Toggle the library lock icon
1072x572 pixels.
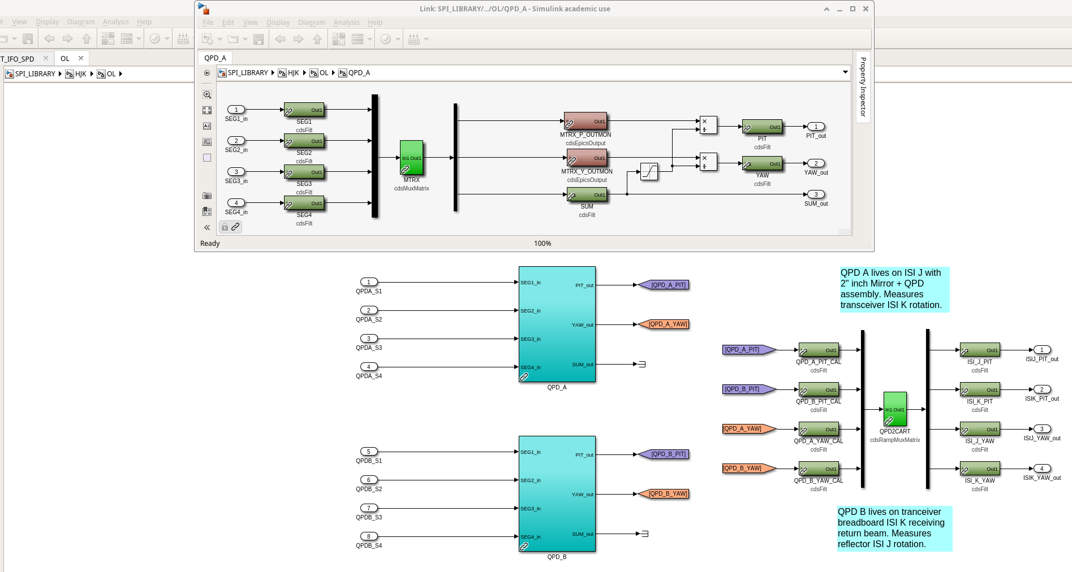[x=225, y=227]
